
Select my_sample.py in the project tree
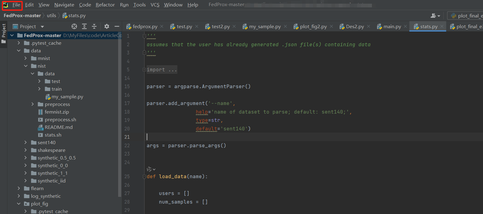[x=67, y=97]
